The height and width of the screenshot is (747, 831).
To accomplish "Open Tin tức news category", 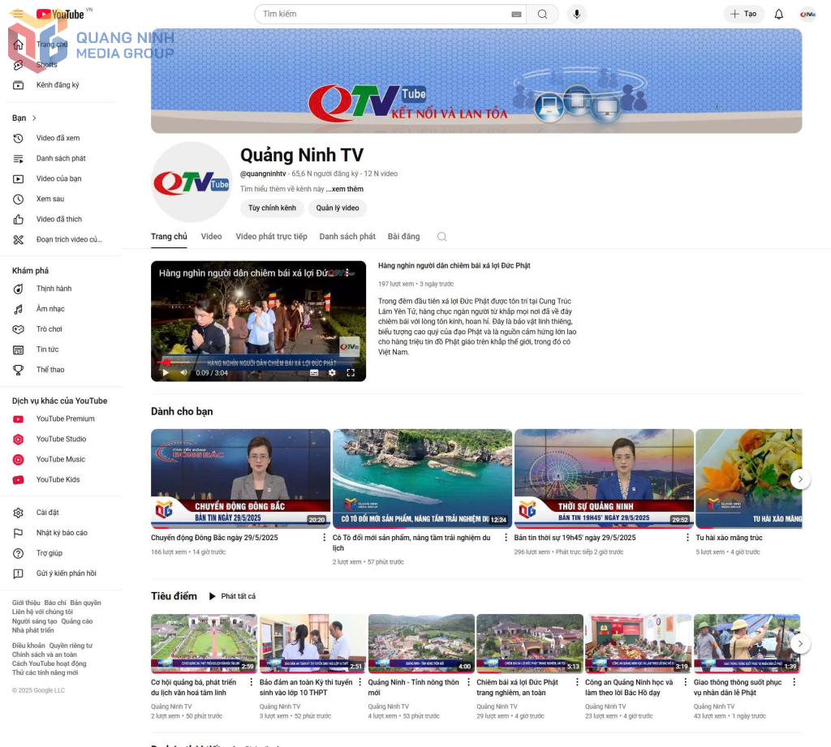I will pyautogui.click(x=47, y=350).
